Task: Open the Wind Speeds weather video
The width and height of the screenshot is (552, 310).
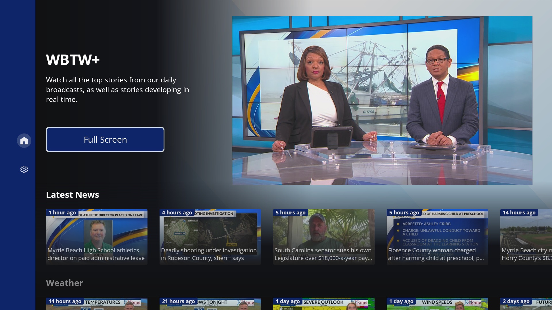Action: (437, 304)
